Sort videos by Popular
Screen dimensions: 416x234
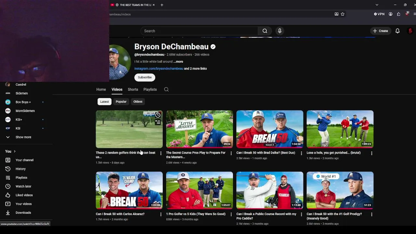(x=121, y=101)
